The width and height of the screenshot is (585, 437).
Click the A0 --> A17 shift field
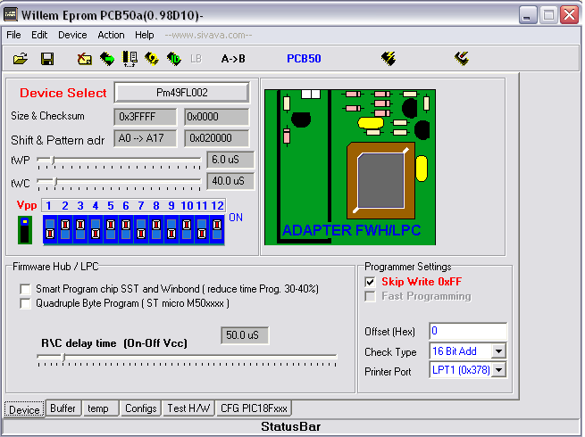tap(145, 138)
